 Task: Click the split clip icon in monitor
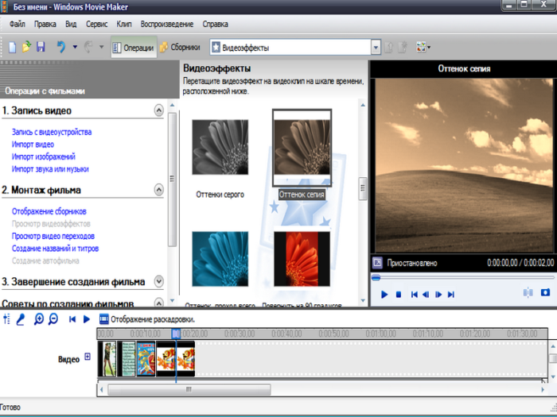(x=528, y=292)
